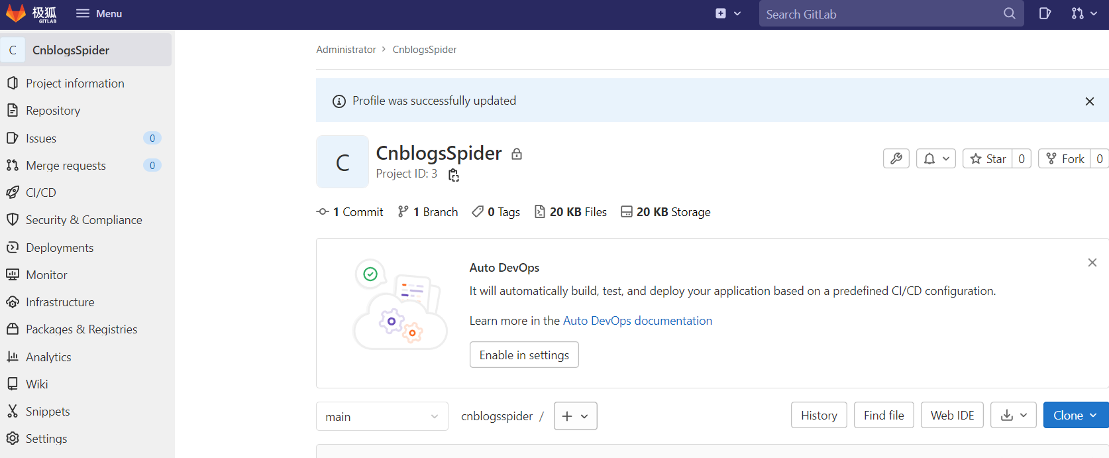Close the Auto DevOps banner
Image resolution: width=1109 pixels, height=458 pixels.
1092,262
